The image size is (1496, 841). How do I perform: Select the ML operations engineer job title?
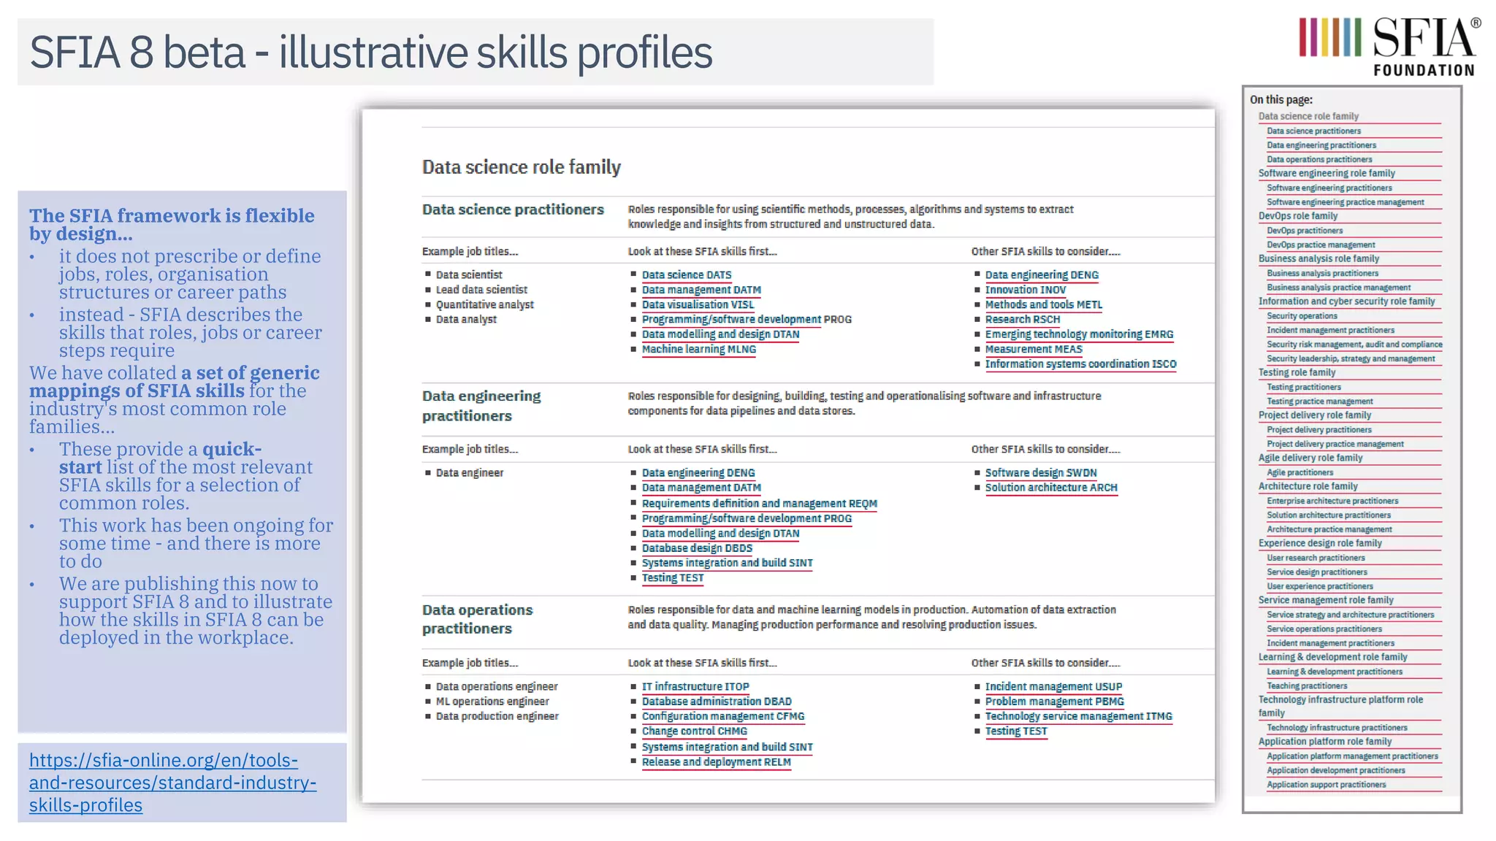pyautogui.click(x=492, y=702)
